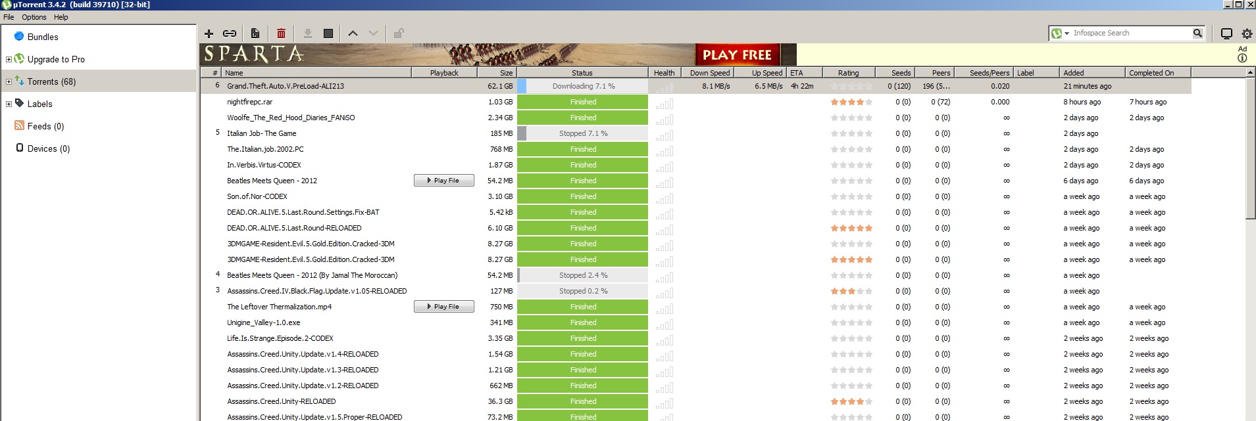This screenshot has height=421, width=1256.
Task: Select Feeds (0) in sidebar
Action: pyautogui.click(x=45, y=126)
